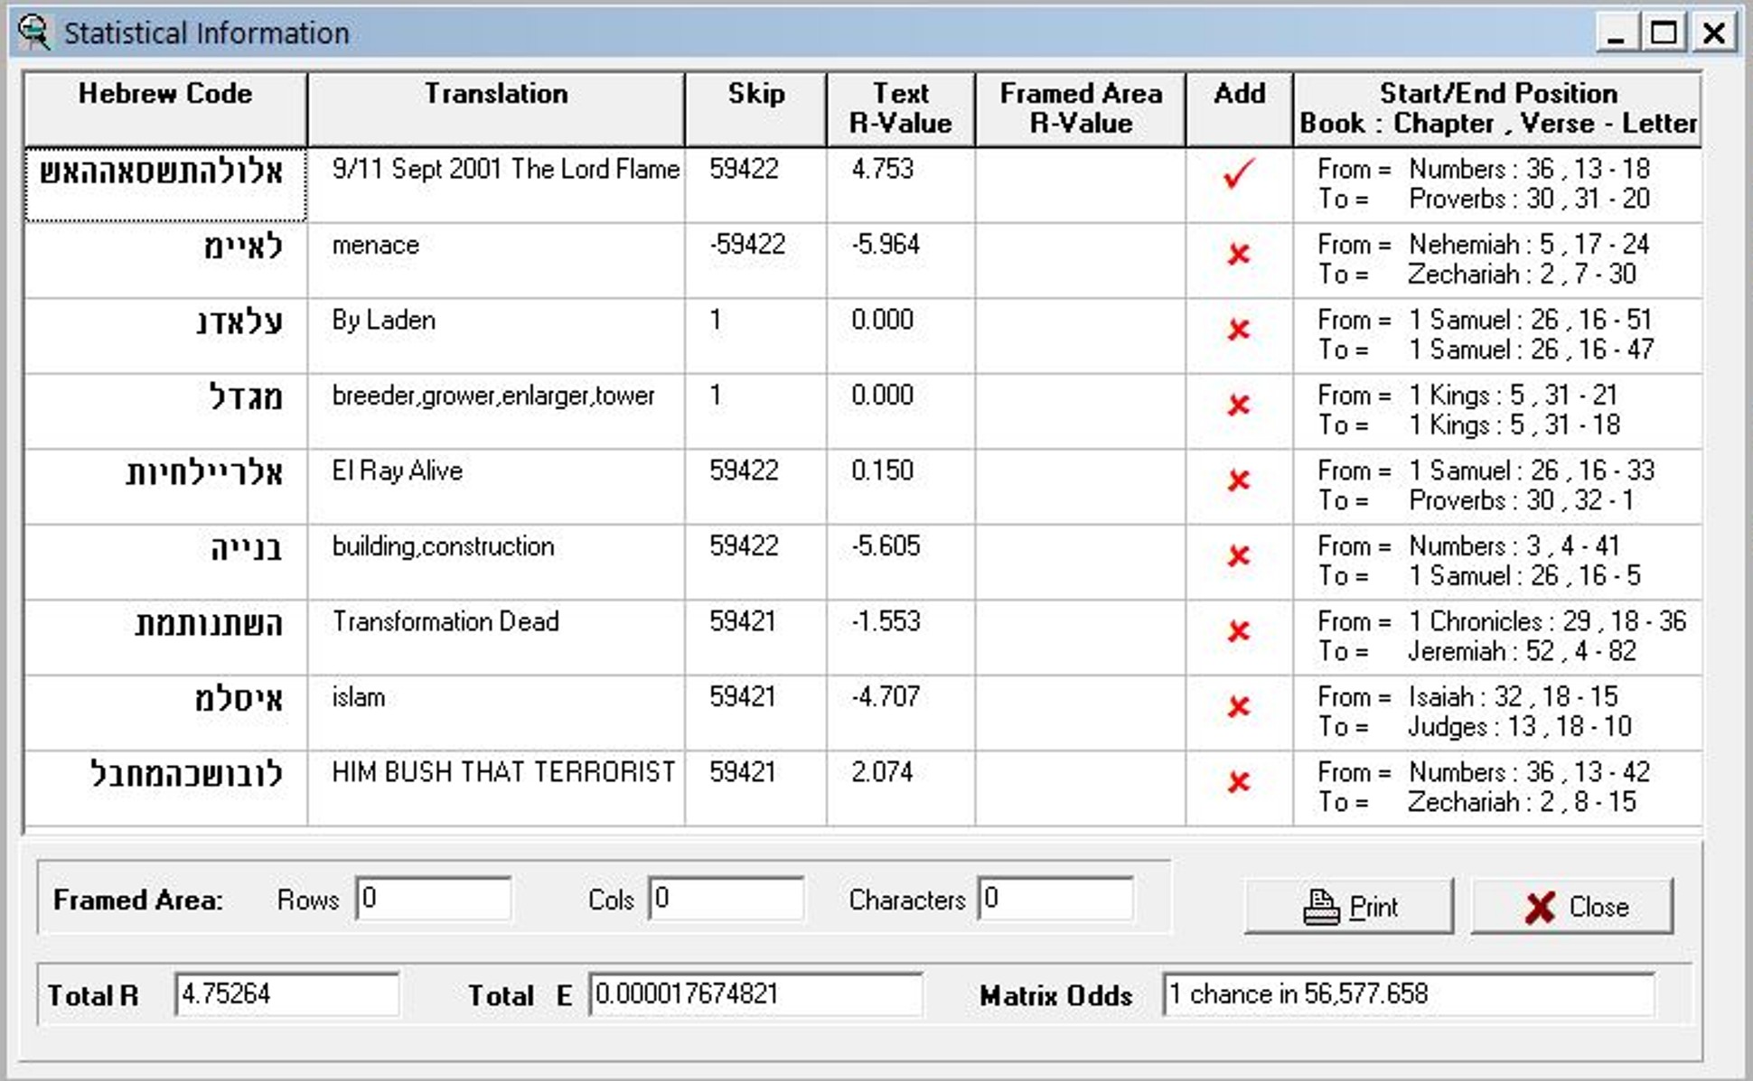Click the Add X for Transformation Dead
The image size is (1753, 1081).
[x=1239, y=631]
